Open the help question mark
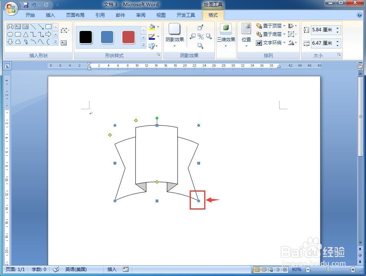Screen dimensions: 366x276 coord(359,15)
